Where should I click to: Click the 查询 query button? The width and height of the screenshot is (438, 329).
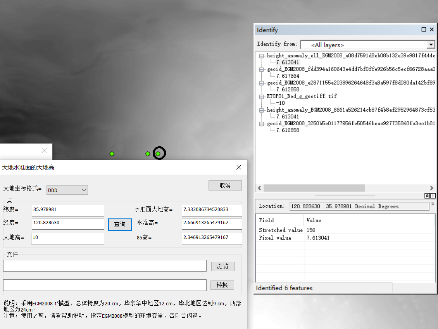(x=120, y=224)
